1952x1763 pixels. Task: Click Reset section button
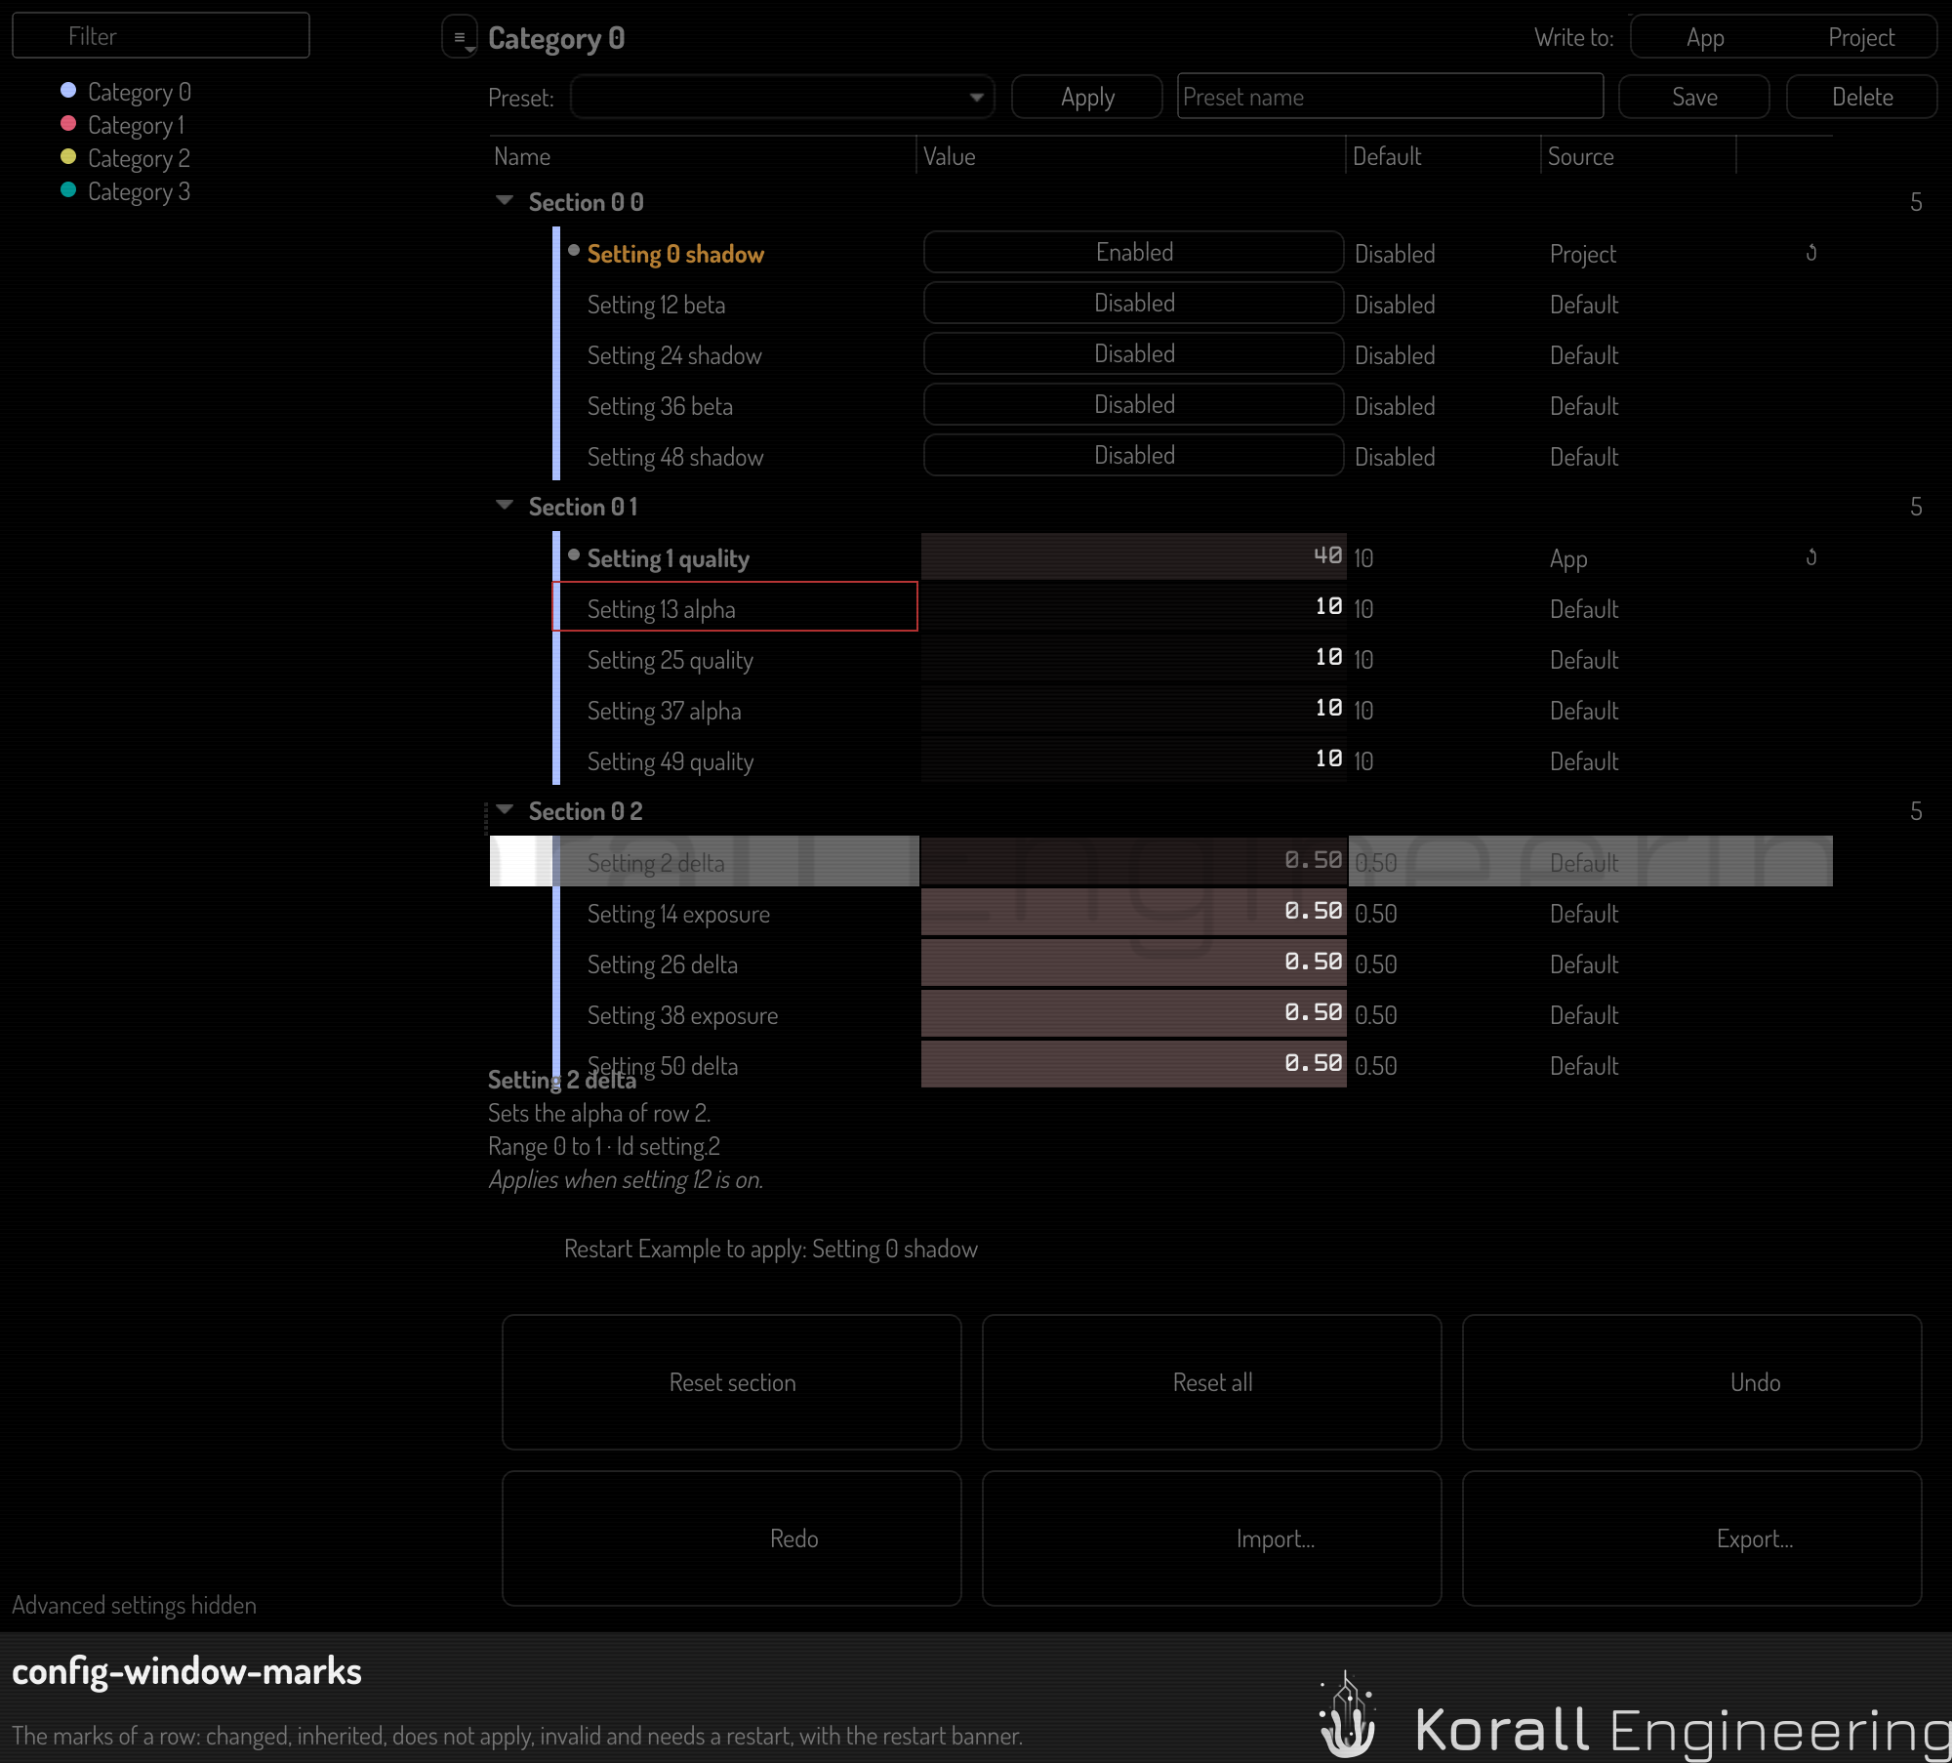[x=732, y=1382]
